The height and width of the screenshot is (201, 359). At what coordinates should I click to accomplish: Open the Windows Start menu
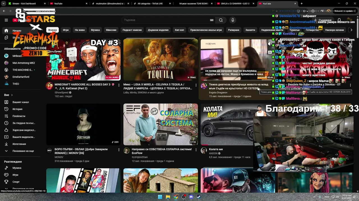click(160, 197)
